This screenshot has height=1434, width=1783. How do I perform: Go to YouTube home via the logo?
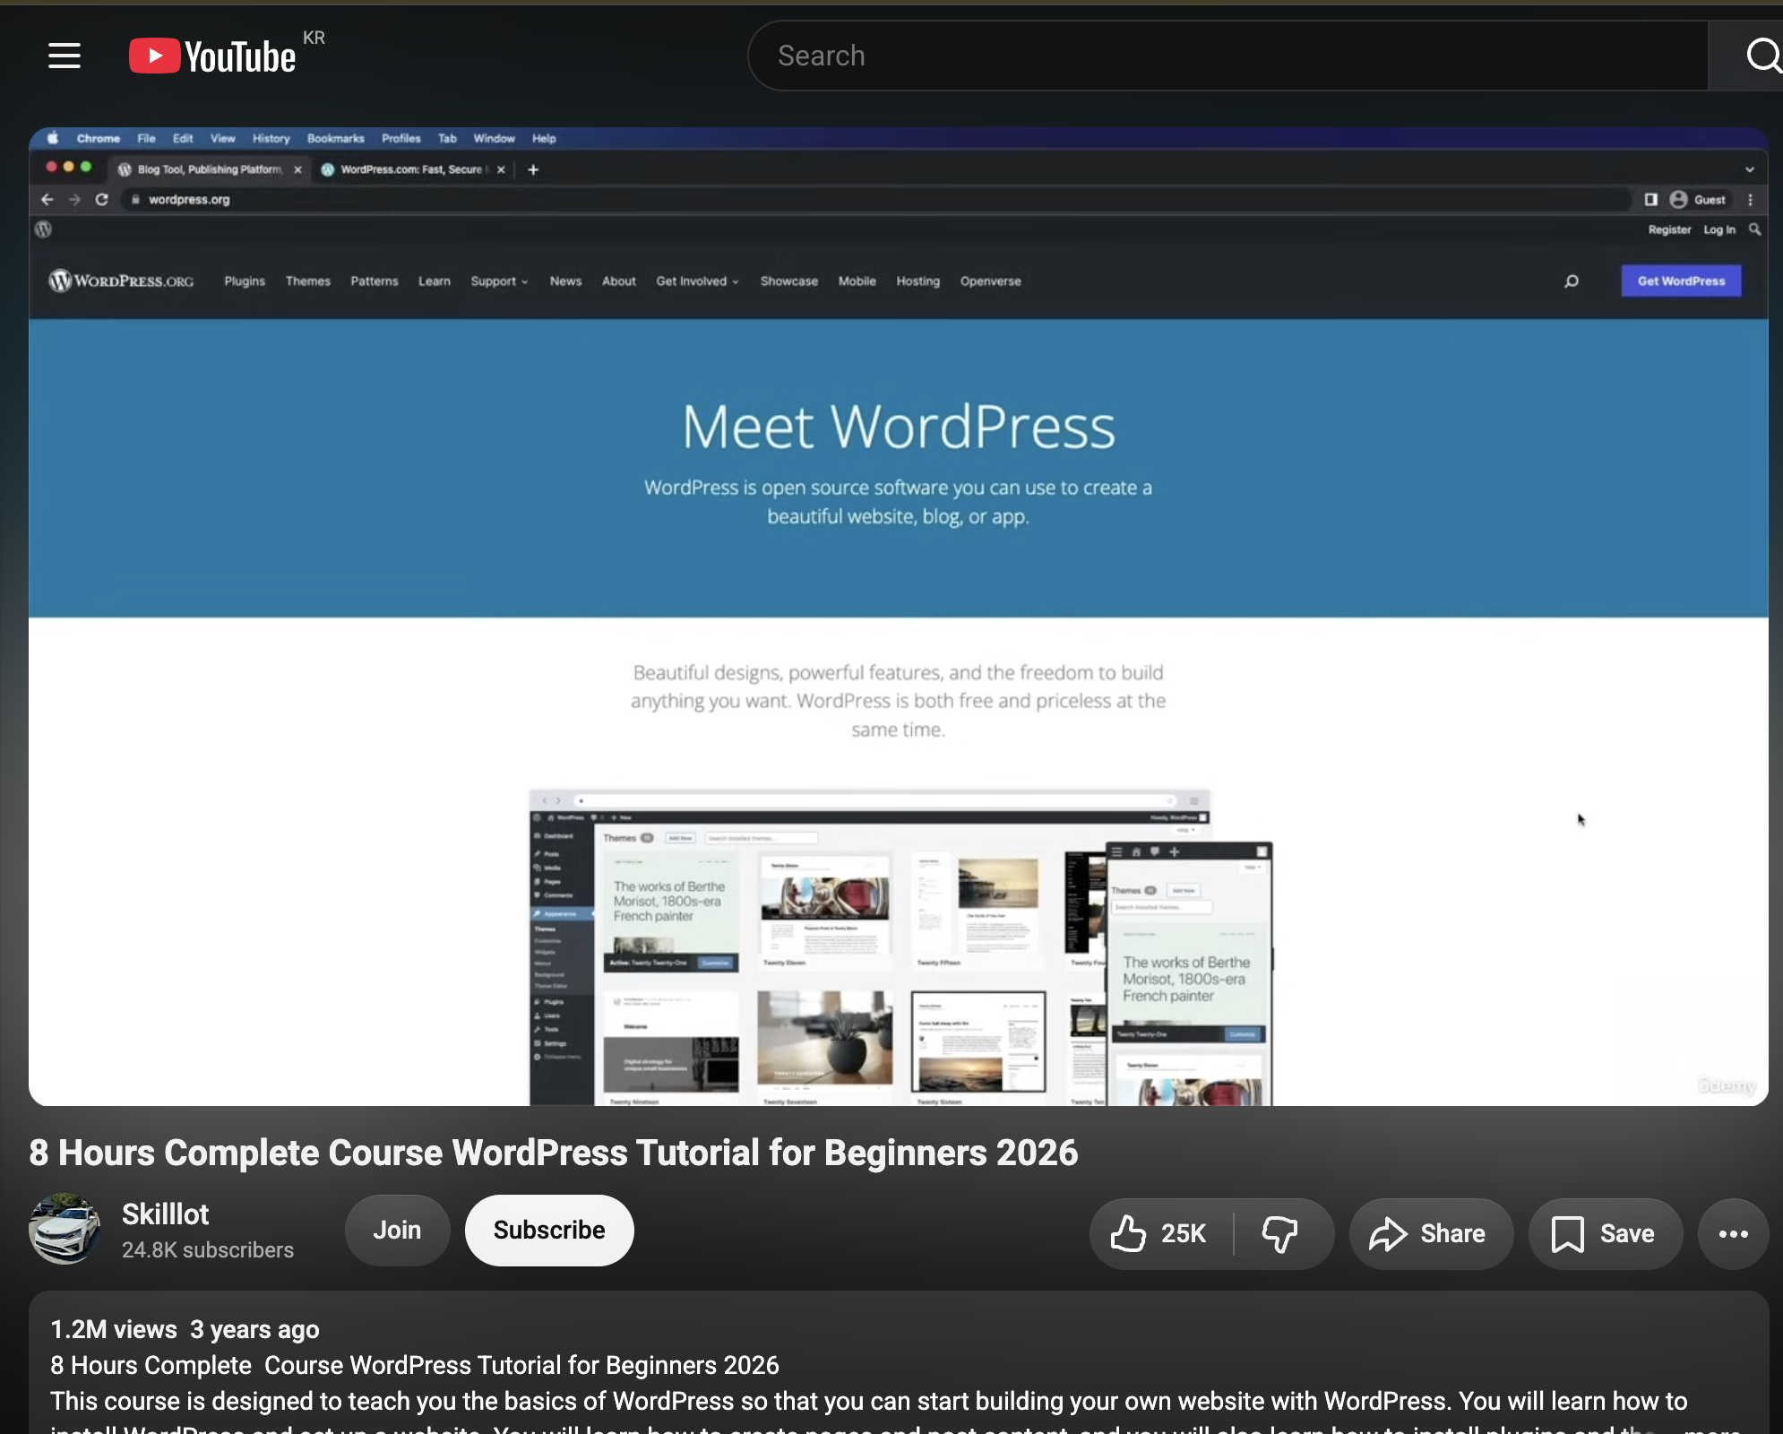point(212,56)
